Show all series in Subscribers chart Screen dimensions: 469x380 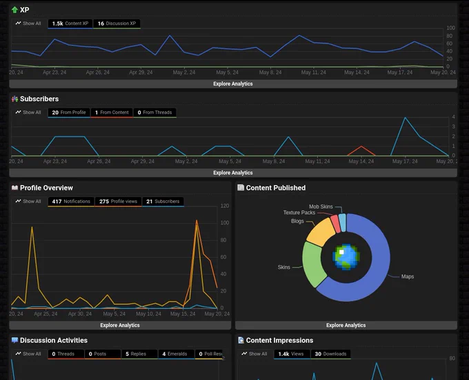28,113
